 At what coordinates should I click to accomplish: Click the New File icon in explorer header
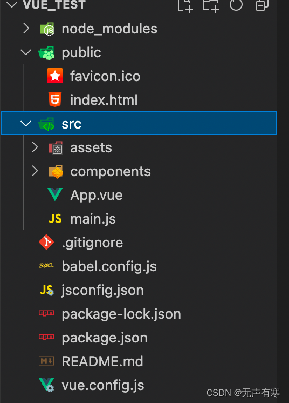pyautogui.click(x=185, y=5)
